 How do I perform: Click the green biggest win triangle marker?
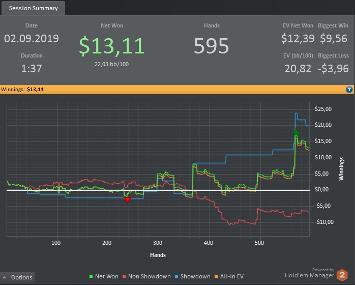[296, 132]
